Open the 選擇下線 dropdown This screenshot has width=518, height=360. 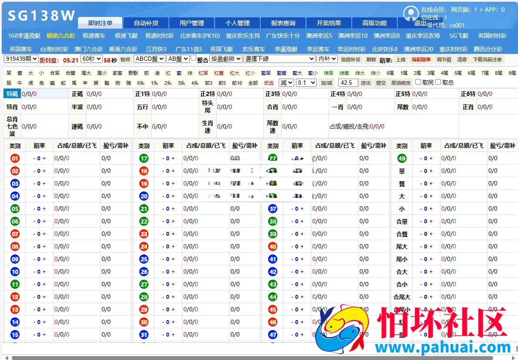click(279, 59)
